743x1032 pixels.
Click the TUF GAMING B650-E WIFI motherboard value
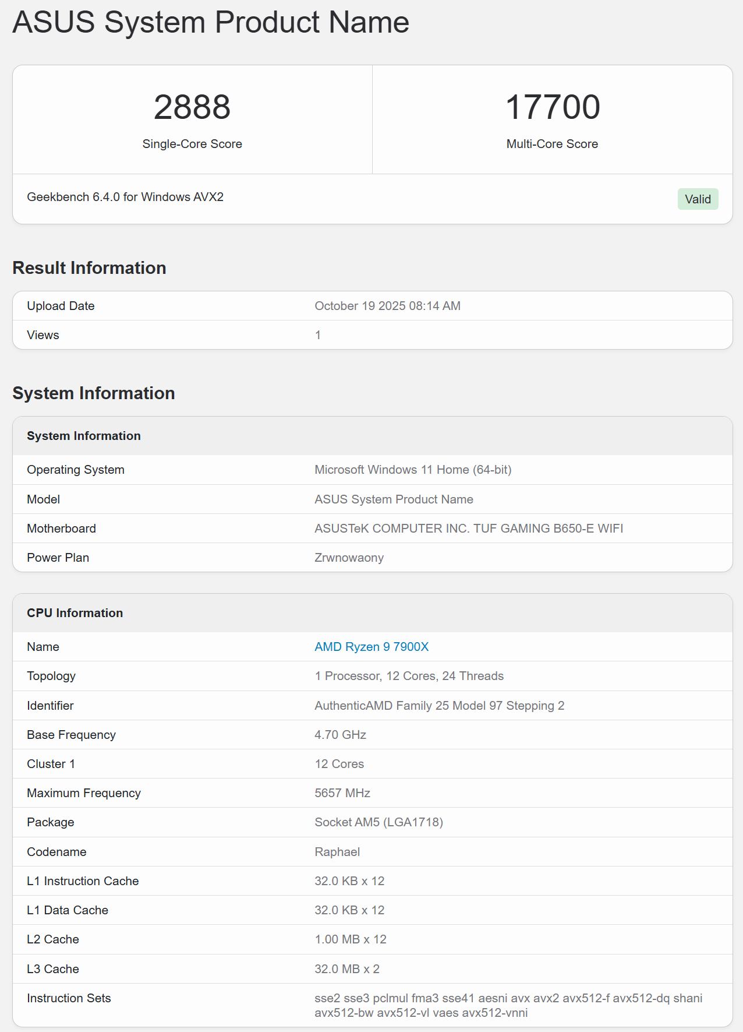(469, 529)
